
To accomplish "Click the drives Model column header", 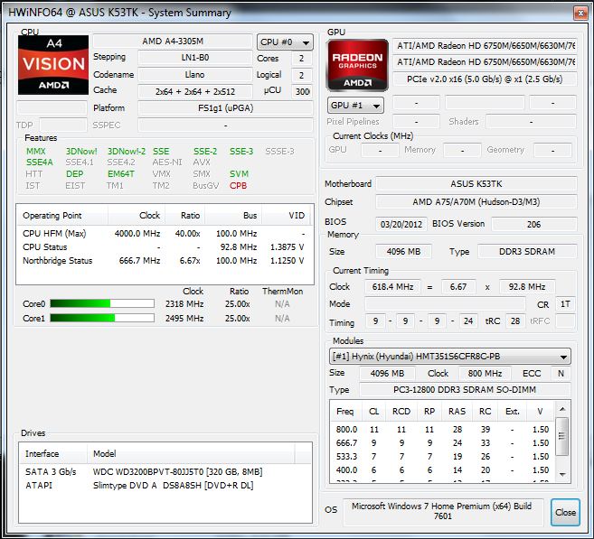I will tap(191, 453).
